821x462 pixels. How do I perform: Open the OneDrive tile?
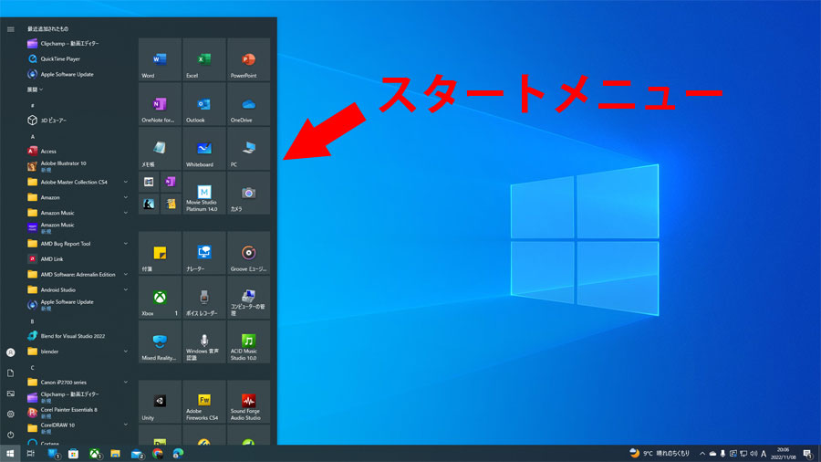[x=249, y=104]
